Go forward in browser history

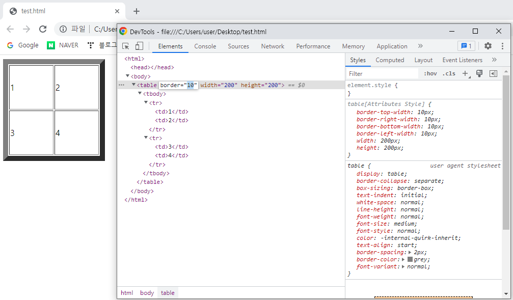click(x=26, y=29)
